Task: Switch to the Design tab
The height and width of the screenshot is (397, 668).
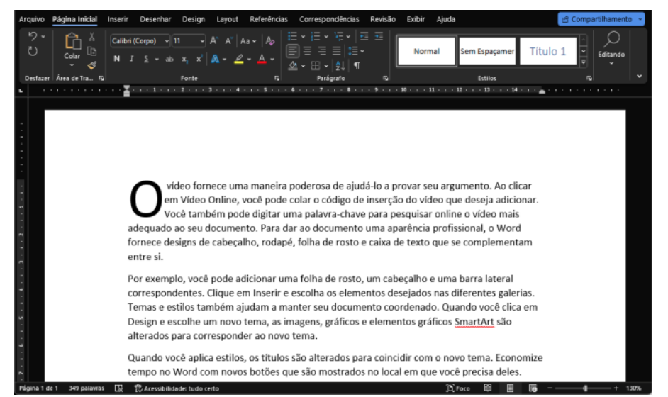Action: coord(194,19)
